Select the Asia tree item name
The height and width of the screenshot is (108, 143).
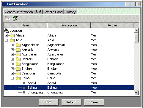point(19,40)
